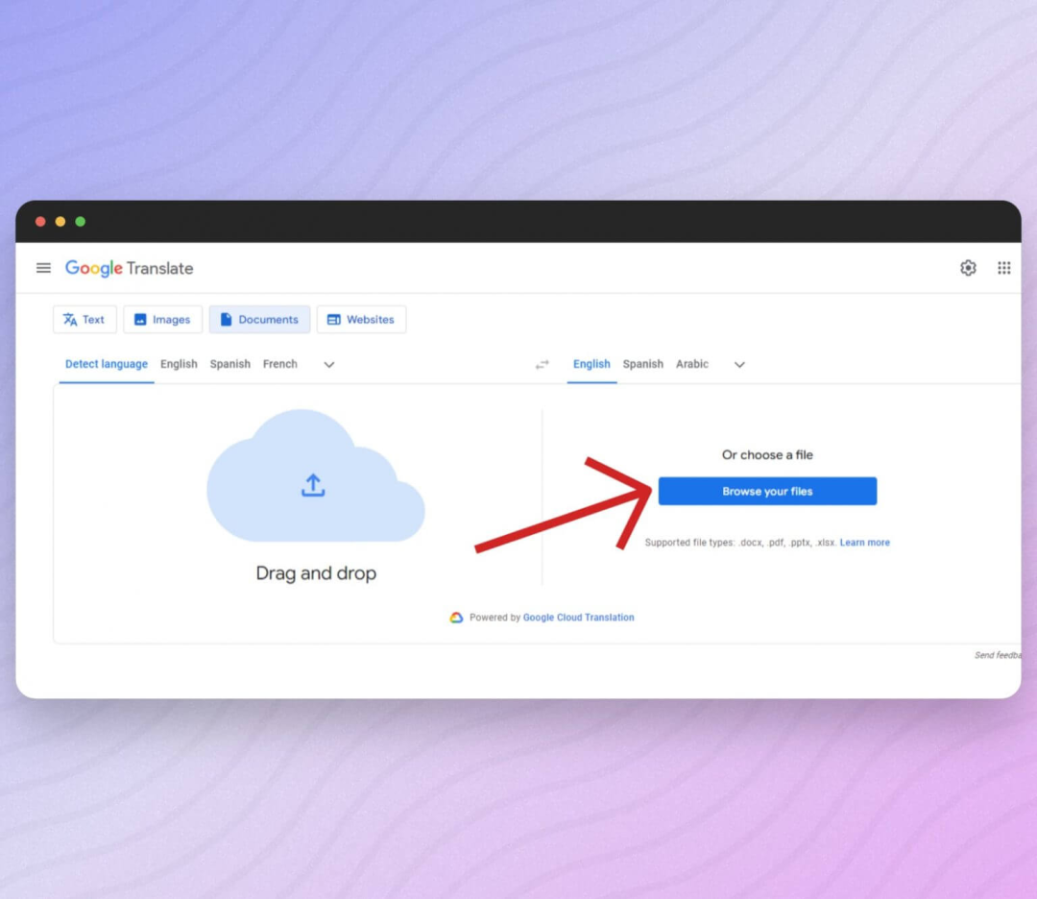This screenshot has width=1037, height=899.
Task: Choose English as source language
Action: [179, 364]
